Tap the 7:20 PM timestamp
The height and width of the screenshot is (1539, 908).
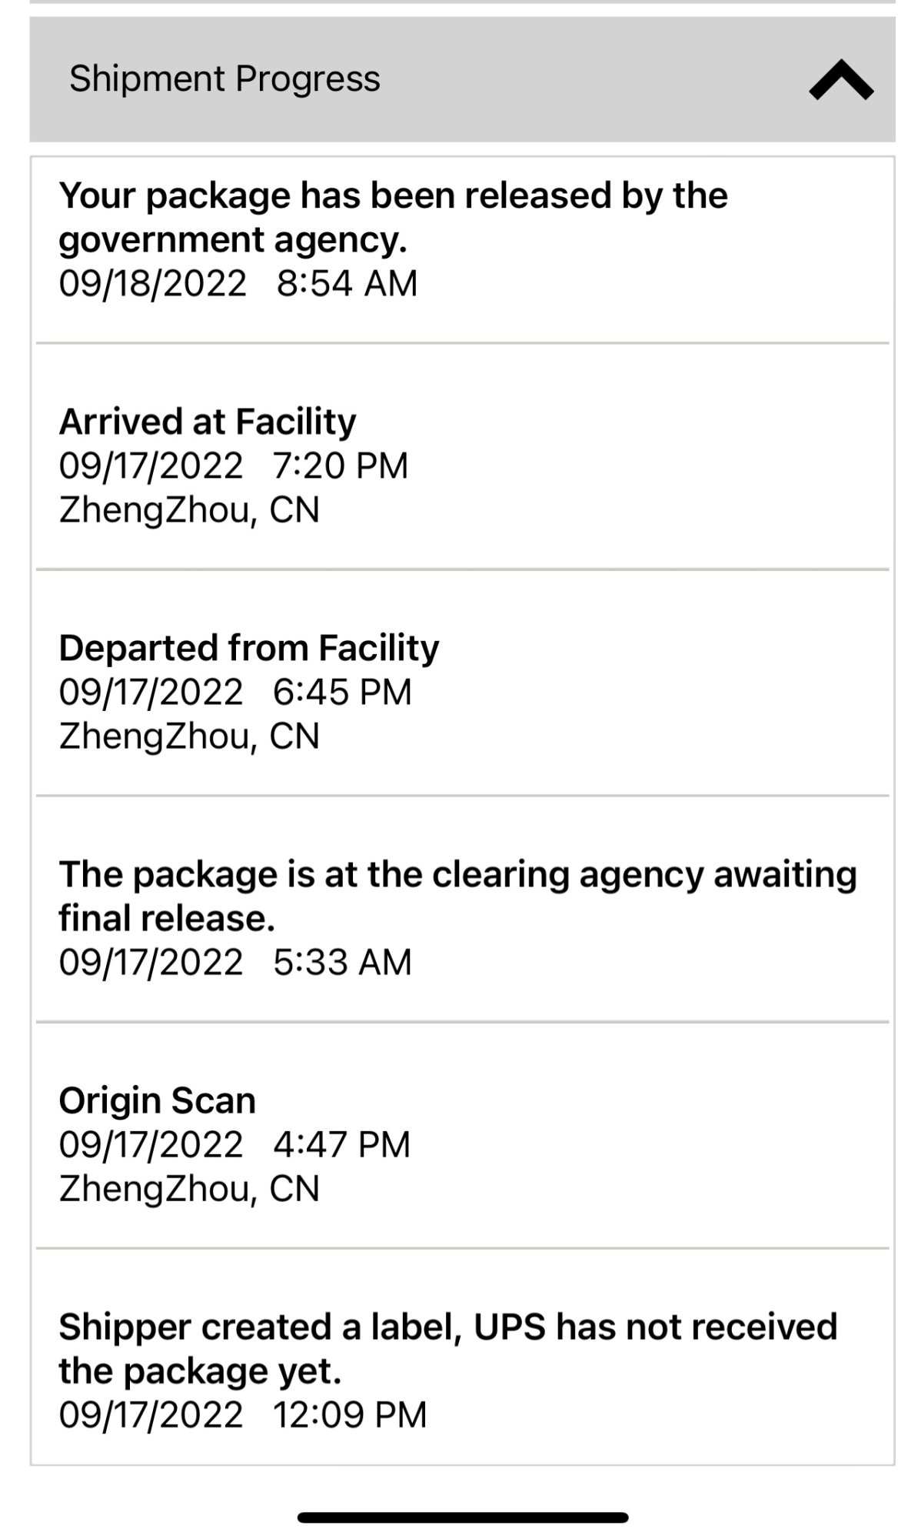point(340,466)
